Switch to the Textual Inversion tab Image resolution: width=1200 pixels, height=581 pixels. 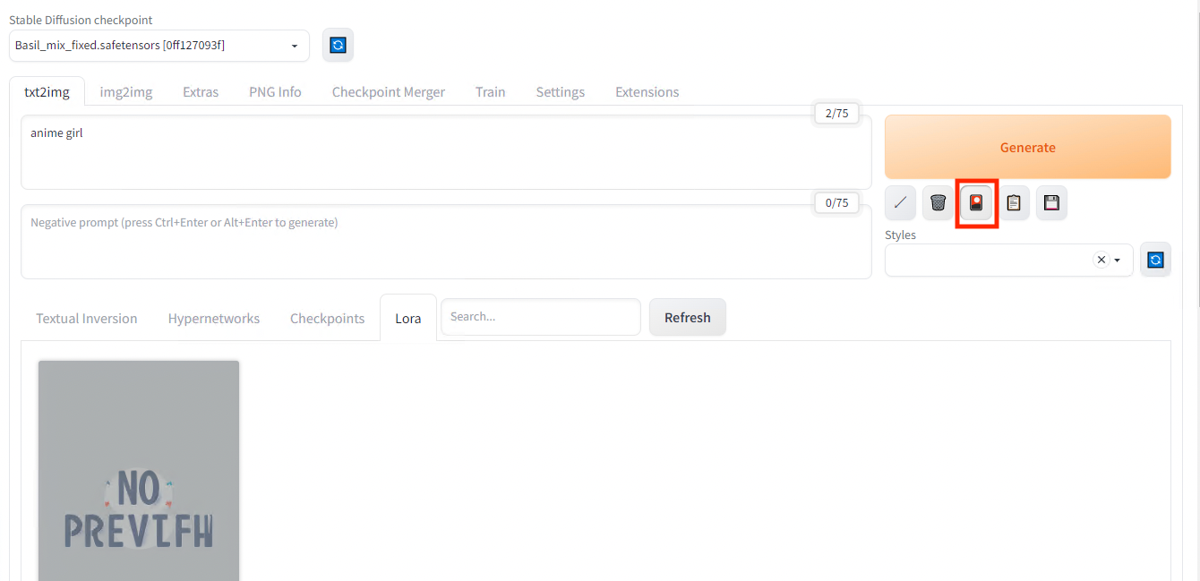(x=87, y=318)
